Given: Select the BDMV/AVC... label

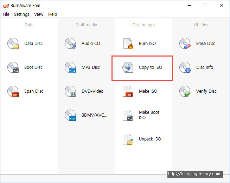Looking at the screenshot, I should (95, 115).
